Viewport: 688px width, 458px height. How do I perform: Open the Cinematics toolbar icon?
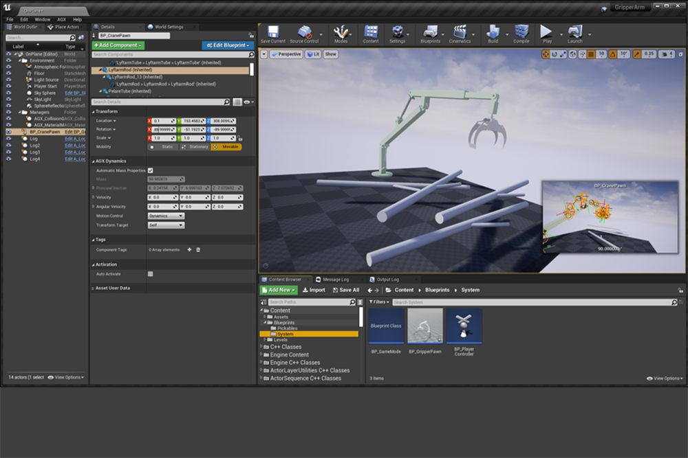[460, 34]
